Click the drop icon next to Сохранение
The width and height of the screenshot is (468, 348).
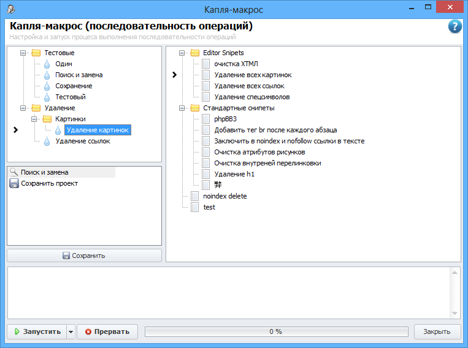click(x=47, y=86)
